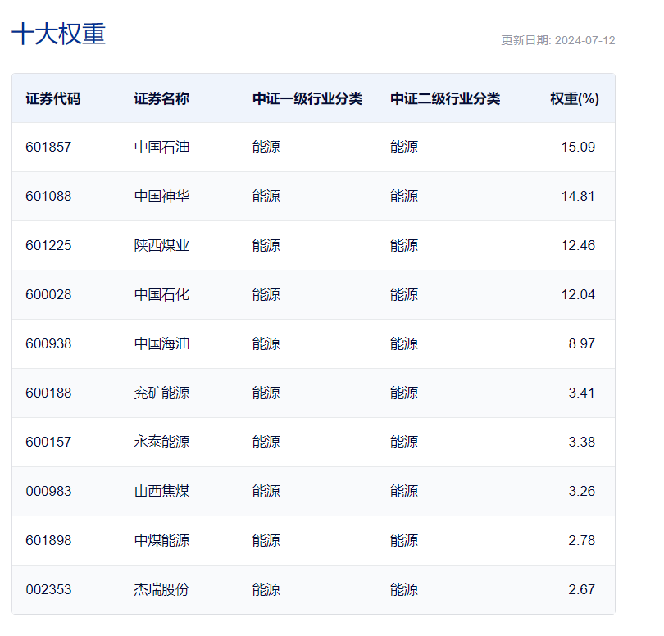Click the 证券名称 column header
The image size is (664, 636).
pos(161,98)
